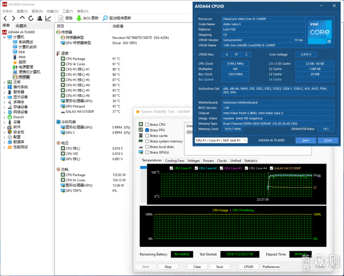Click the 数据库 database icon

[10, 142]
